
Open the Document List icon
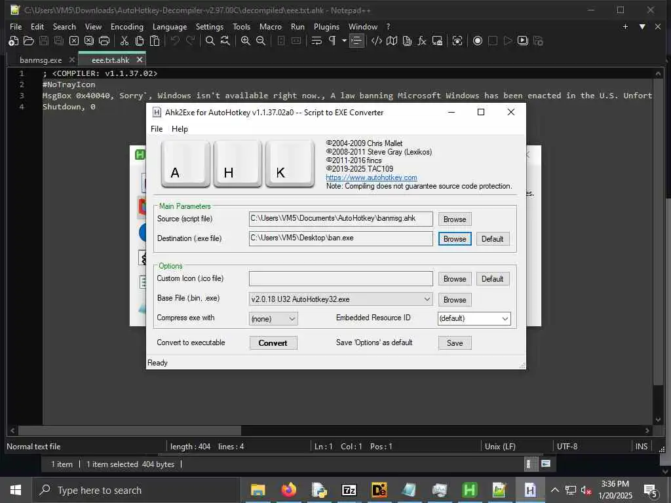tap(407, 41)
